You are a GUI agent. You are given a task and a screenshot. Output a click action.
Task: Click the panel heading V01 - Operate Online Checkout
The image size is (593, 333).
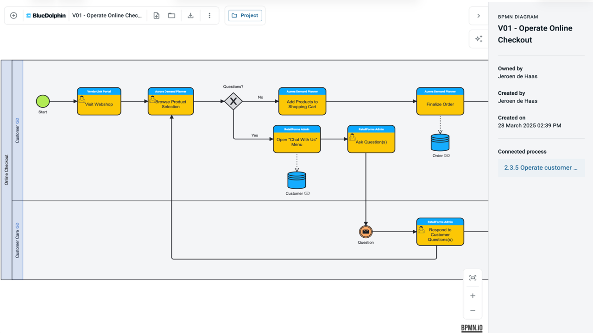click(535, 34)
